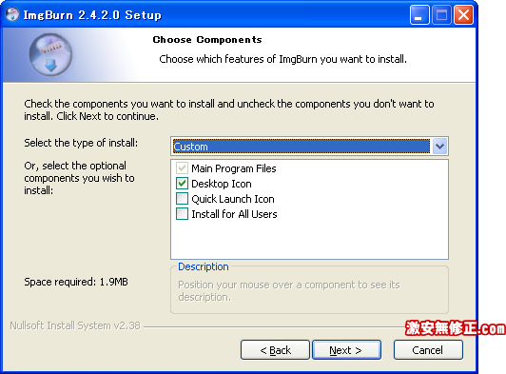
Task: Check the Install for All Users option
Action: pos(182,214)
